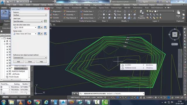The width and height of the screenshot is (187, 105).
Task: Expand the Create Design panel title
Action: [56, 21]
